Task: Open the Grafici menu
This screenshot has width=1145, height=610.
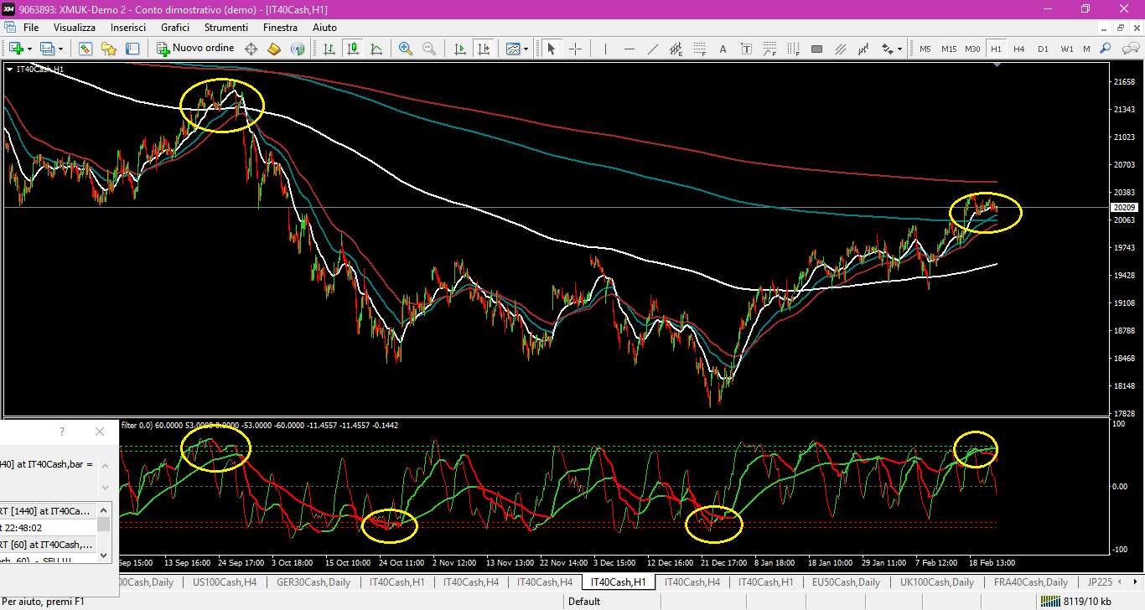Action: (x=175, y=28)
